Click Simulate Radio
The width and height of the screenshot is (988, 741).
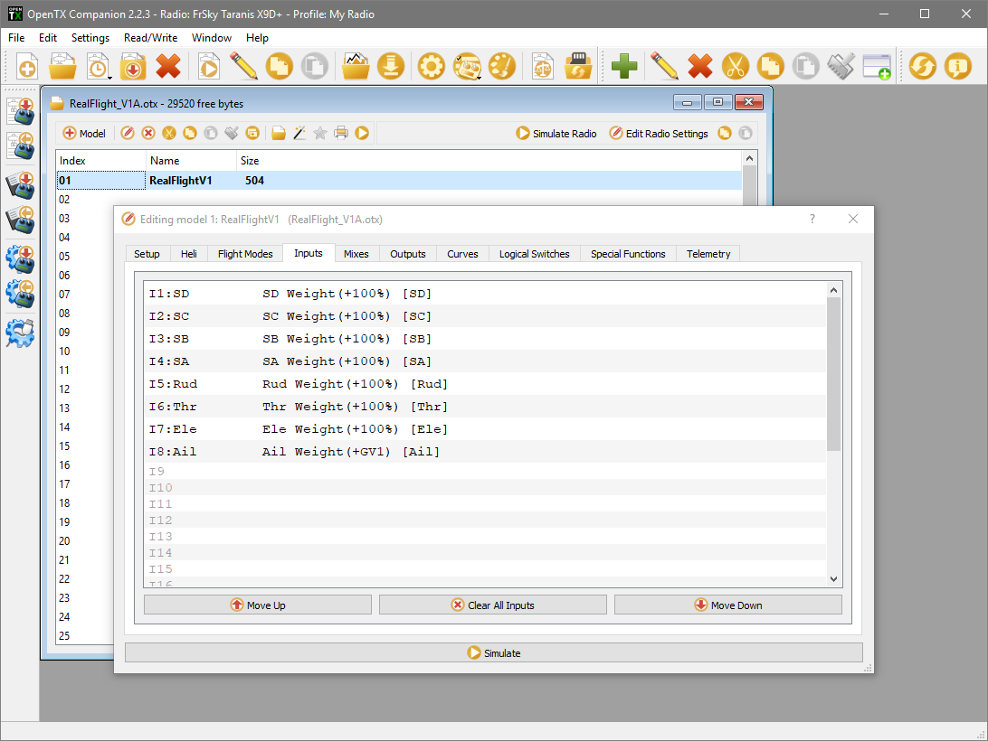tap(556, 134)
